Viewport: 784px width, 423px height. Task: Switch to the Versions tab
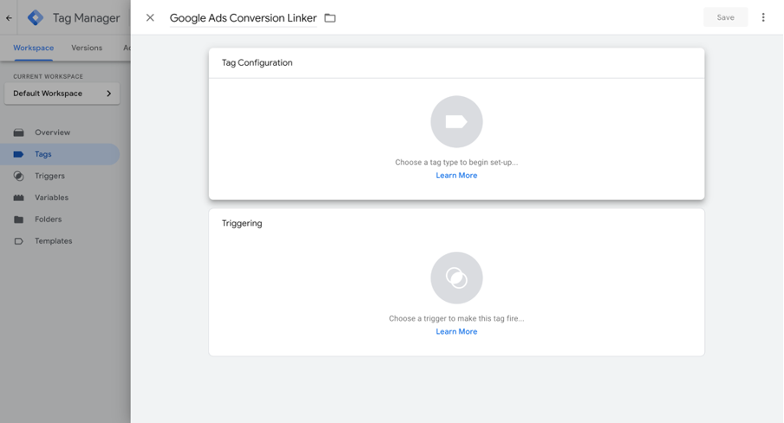tap(86, 49)
